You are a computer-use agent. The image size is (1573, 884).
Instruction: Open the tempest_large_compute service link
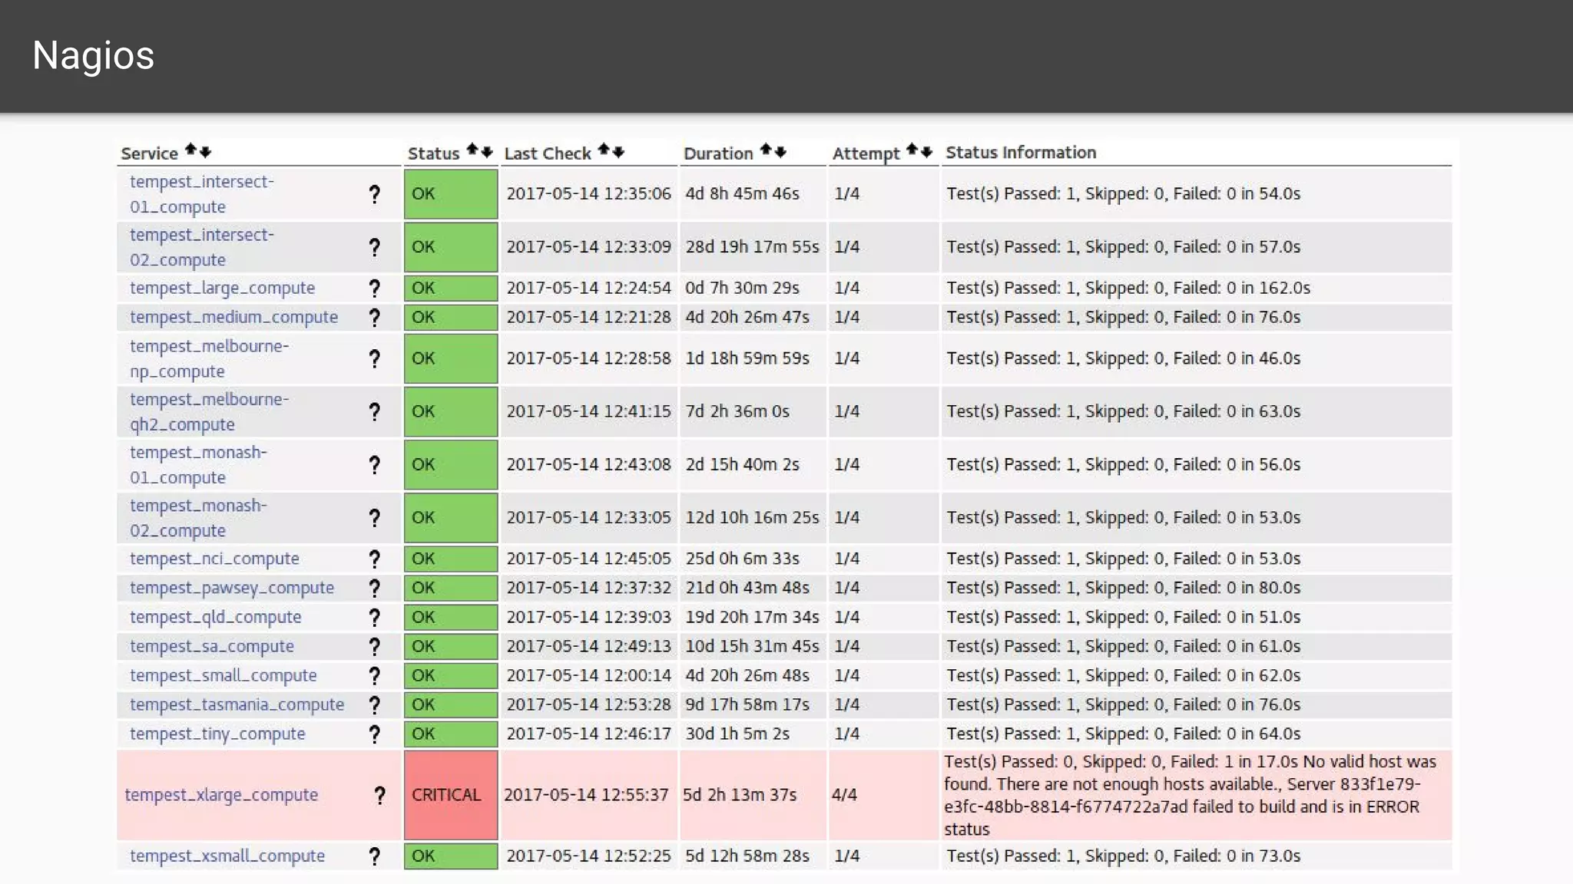tap(222, 289)
